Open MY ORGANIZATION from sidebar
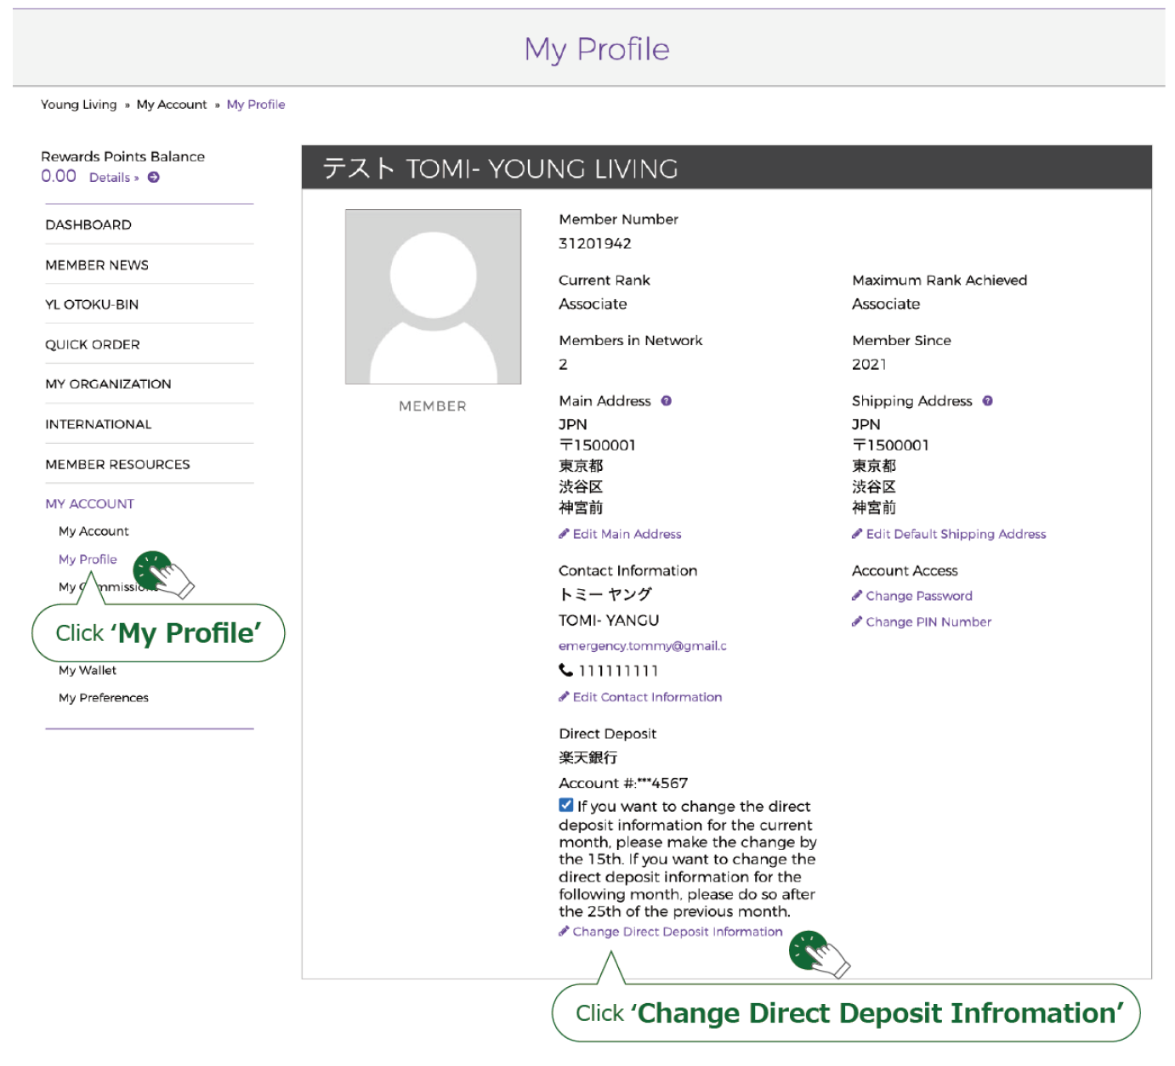Screen dimensions: 1175x1066 pyautogui.click(x=108, y=384)
